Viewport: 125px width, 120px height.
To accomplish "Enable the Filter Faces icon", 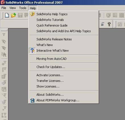I will click(4, 76).
